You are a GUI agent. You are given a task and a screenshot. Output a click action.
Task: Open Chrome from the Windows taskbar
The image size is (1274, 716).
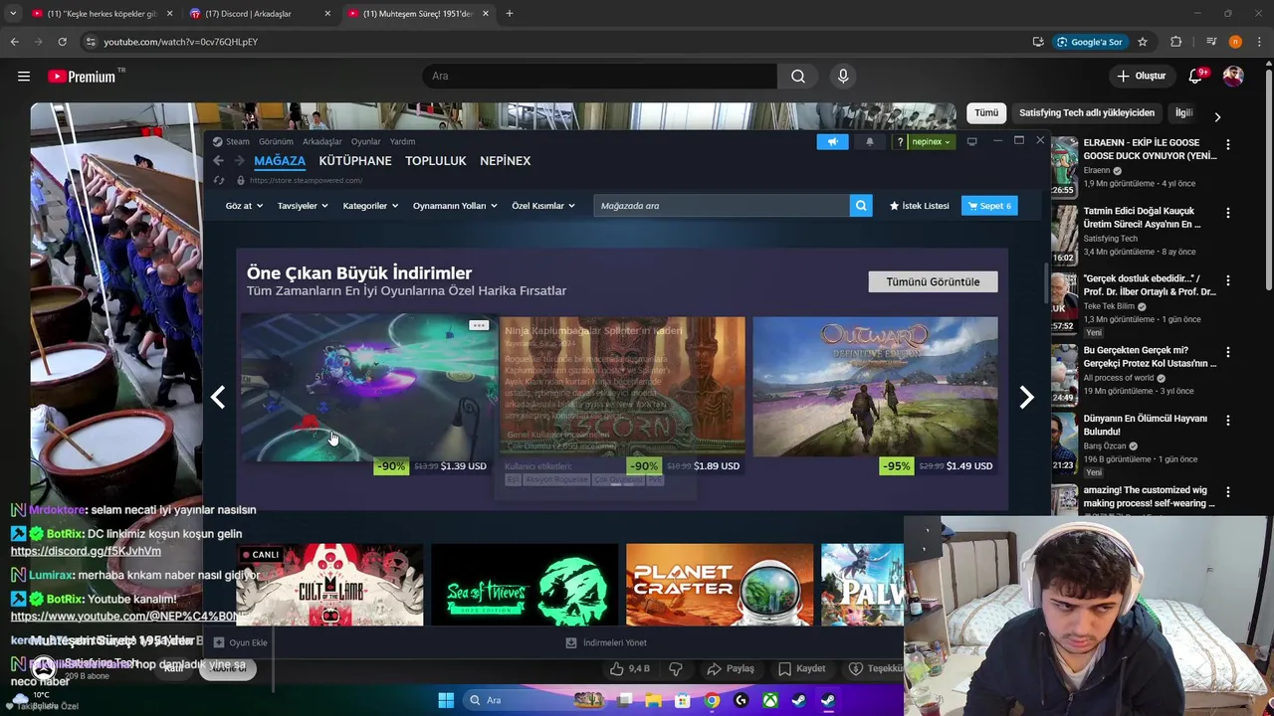712,700
